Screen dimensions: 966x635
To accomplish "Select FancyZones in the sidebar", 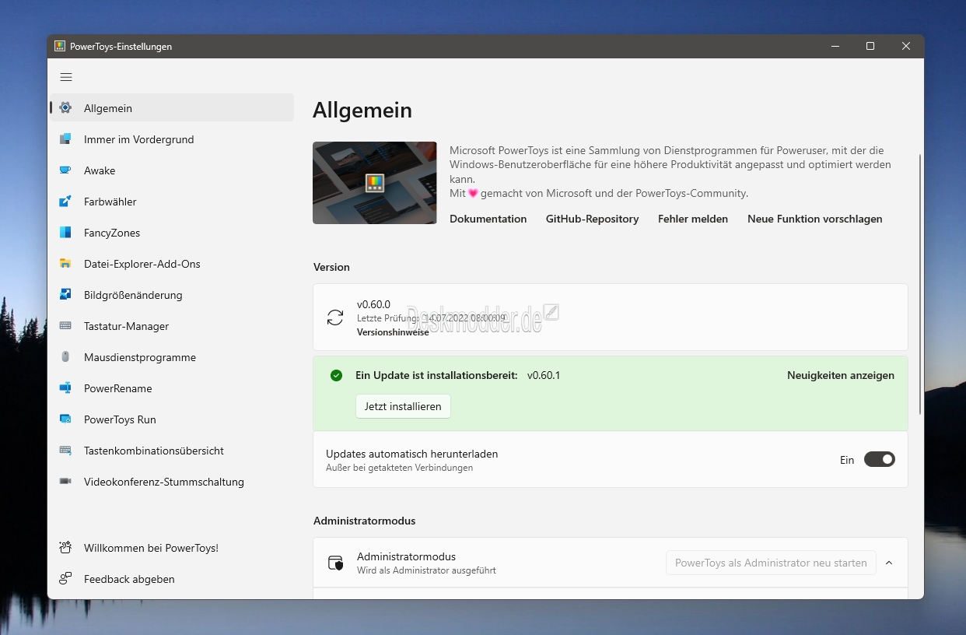I will click(x=172, y=233).
